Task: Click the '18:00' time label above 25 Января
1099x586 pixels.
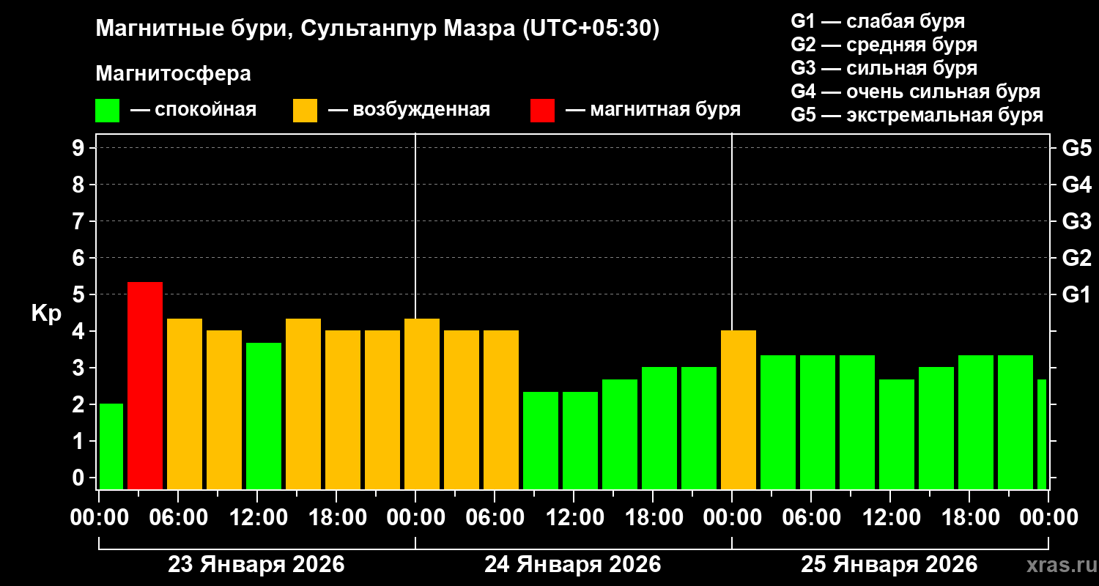Action: point(969,517)
